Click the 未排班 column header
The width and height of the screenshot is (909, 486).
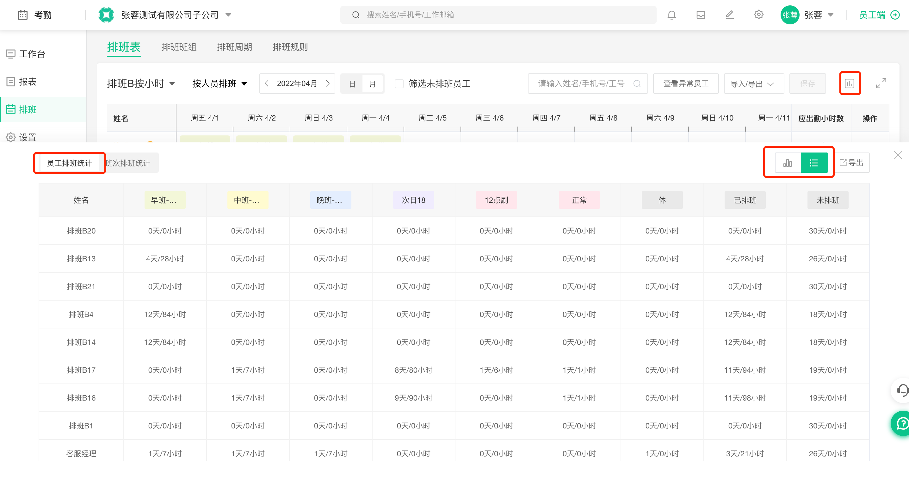pyautogui.click(x=828, y=200)
